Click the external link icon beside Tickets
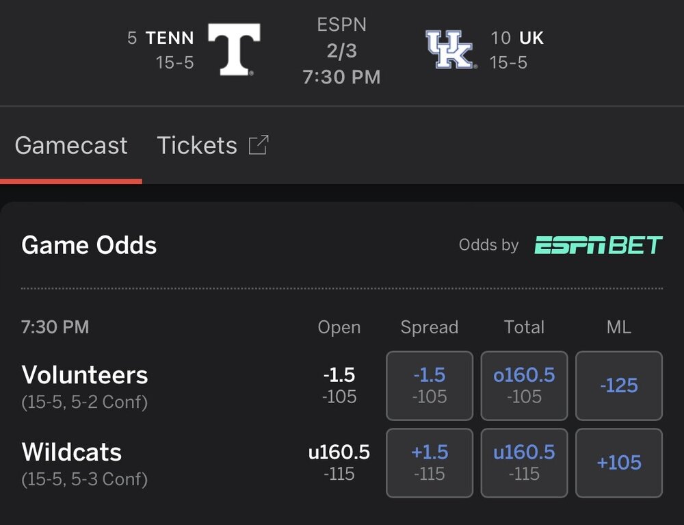The width and height of the screenshot is (684, 525). click(x=258, y=145)
